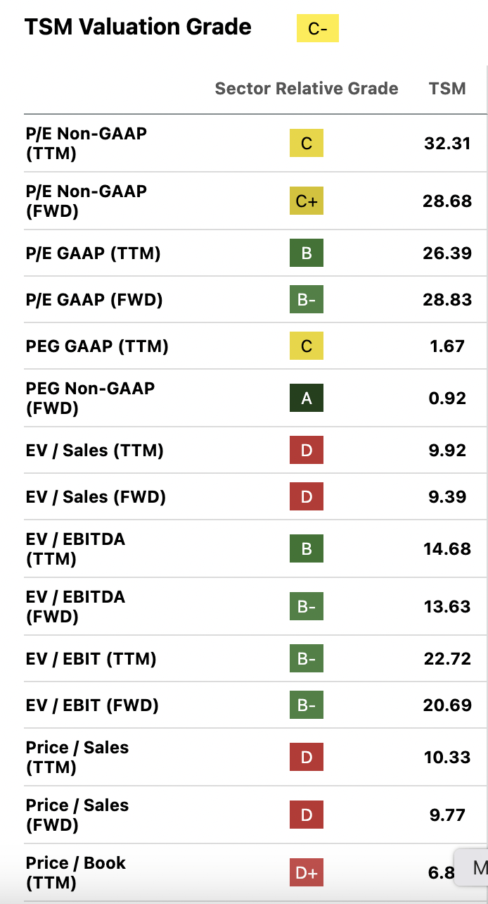Click the TSM column header
This screenshot has width=488, height=904.
pos(447,89)
